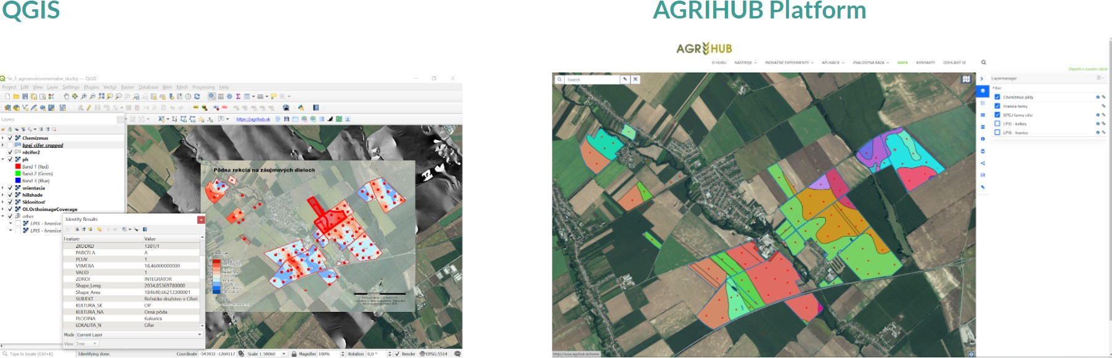This screenshot has width=1112, height=358.
Task: Go to the KONTAKTY page
Action: 925,63
